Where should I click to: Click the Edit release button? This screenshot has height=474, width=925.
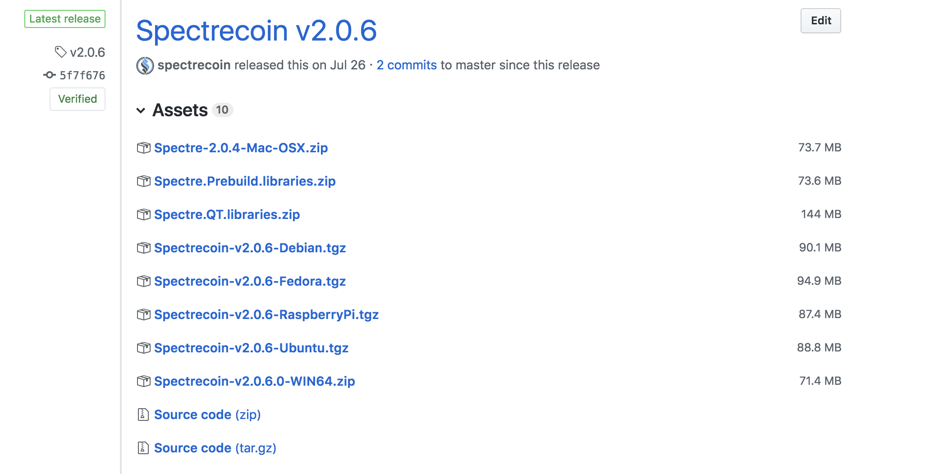tap(820, 21)
